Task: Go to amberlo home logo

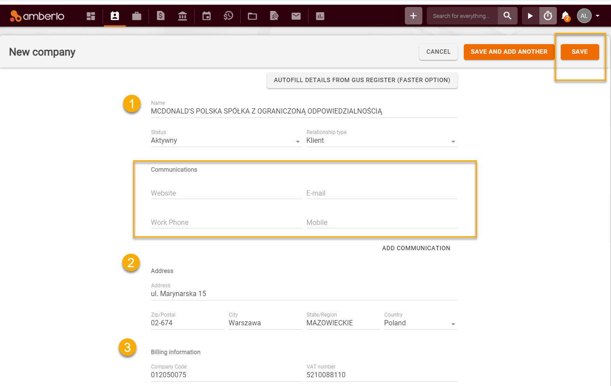Action: coord(37,16)
